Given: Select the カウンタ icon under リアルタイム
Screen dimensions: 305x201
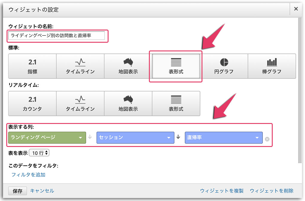Looking at the screenshot, I should pyautogui.click(x=32, y=103).
